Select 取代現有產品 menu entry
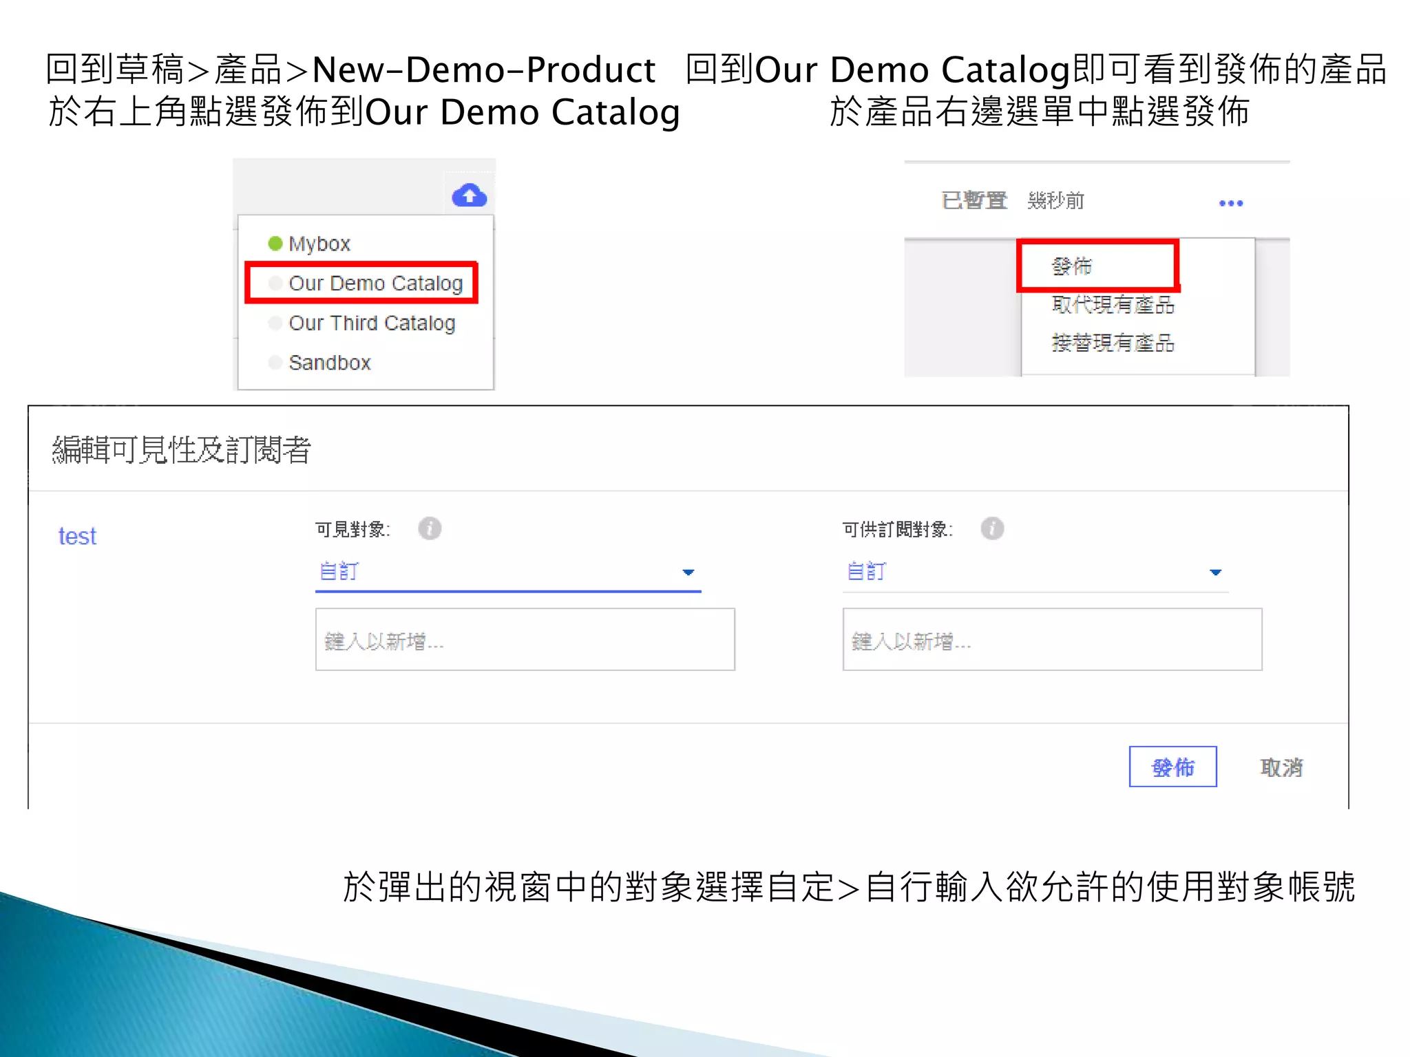This screenshot has width=1410, height=1057. [x=1113, y=304]
